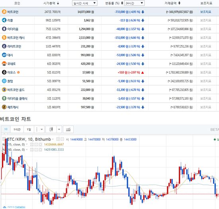Click the 비트코인 coin name
Image resolution: width=219 pixels, height=209 pixels.
[13, 12]
